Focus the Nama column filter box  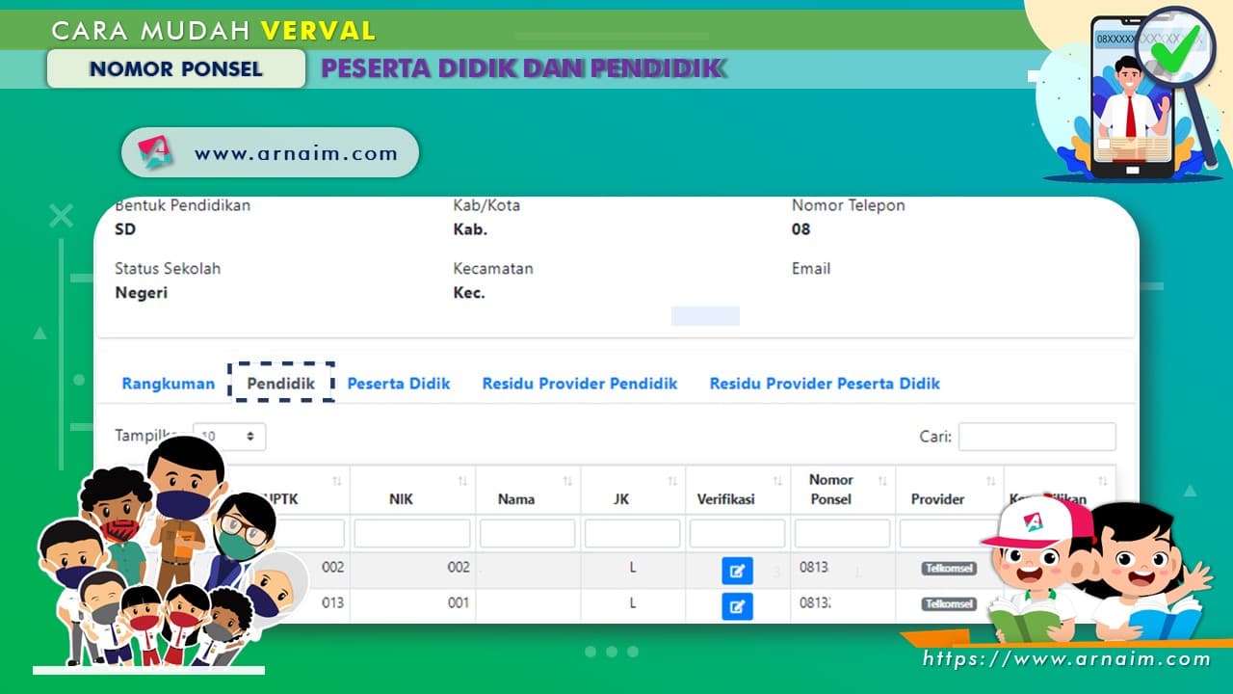pos(528,533)
